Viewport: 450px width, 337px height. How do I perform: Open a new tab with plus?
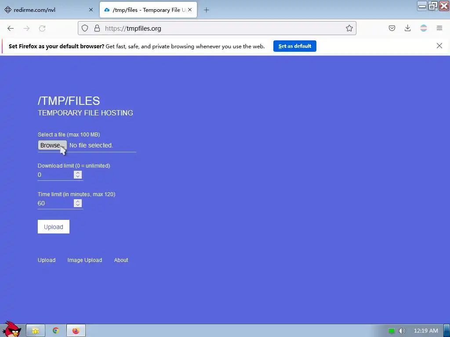click(207, 10)
